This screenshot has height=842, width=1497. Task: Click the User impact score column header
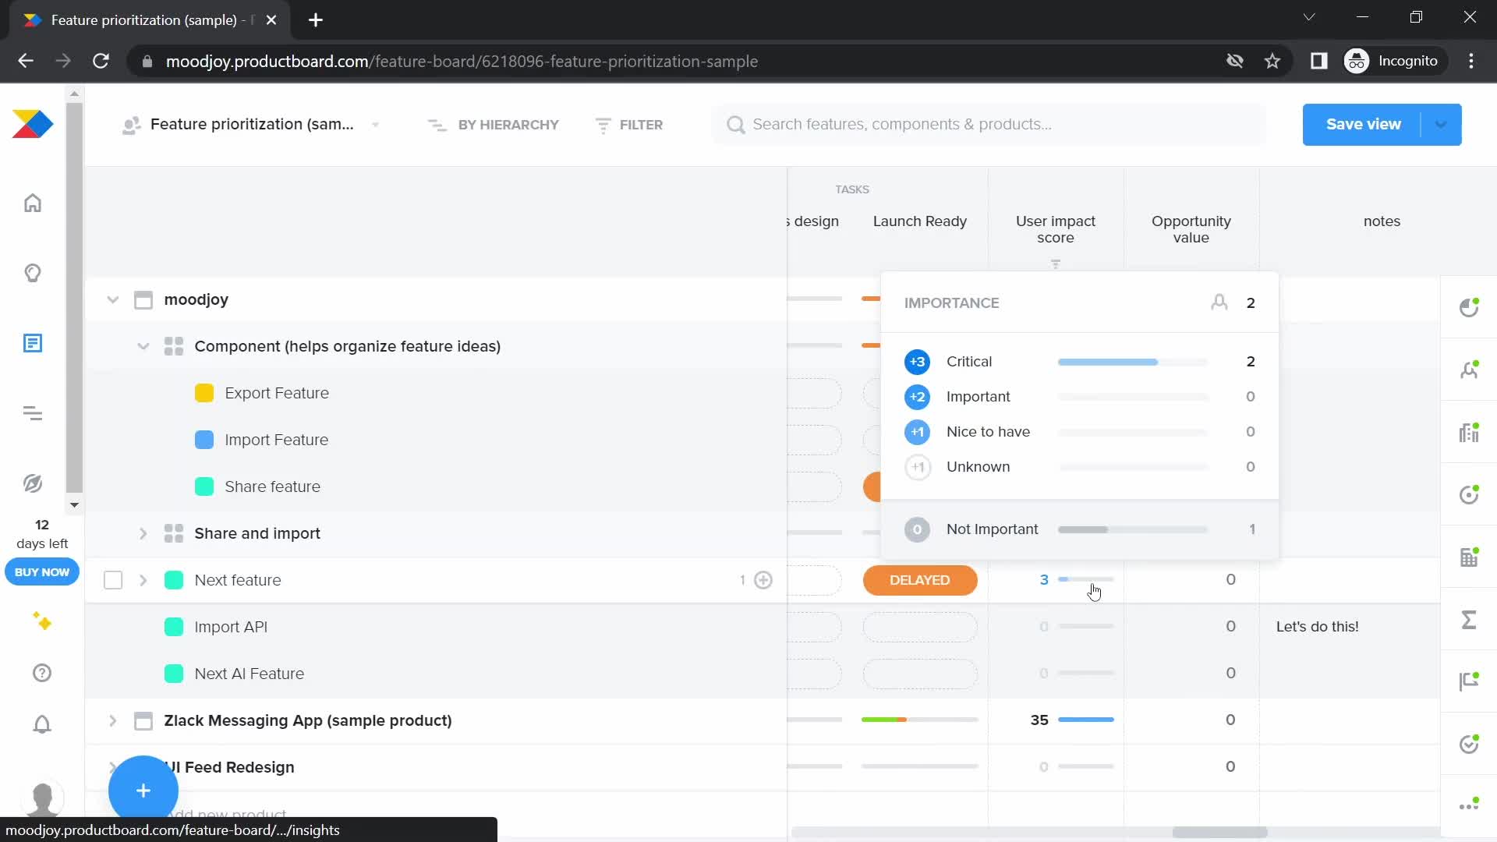[1056, 229]
